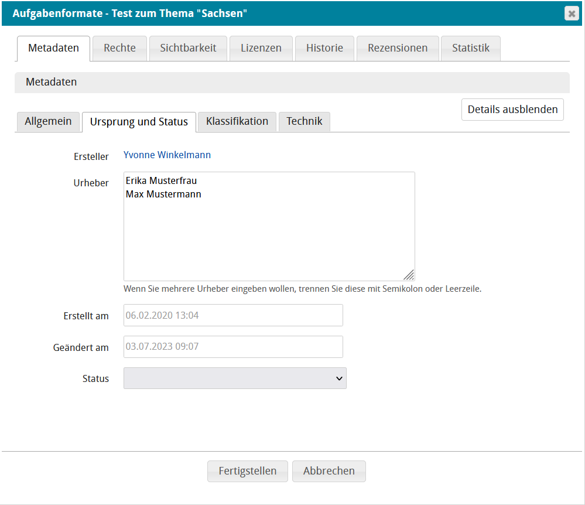Cancel with the Abbrechen button
Image resolution: width=585 pixels, height=505 pixels.
[329, 471]
